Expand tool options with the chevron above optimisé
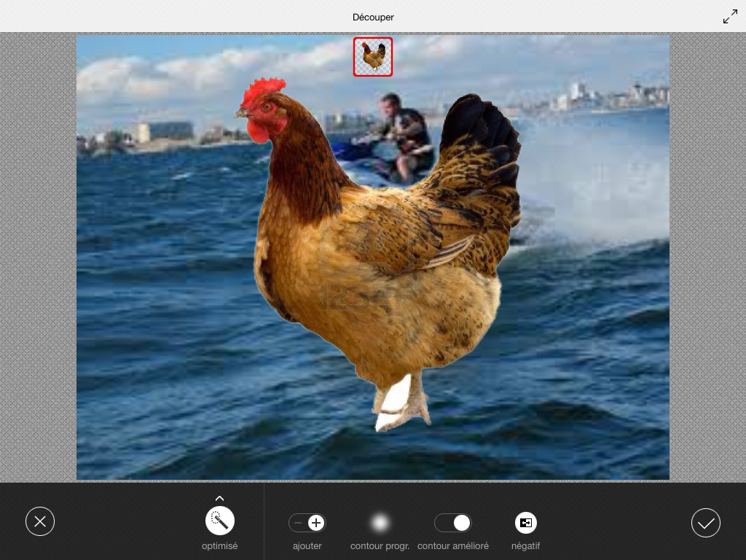 coord(220,498)
